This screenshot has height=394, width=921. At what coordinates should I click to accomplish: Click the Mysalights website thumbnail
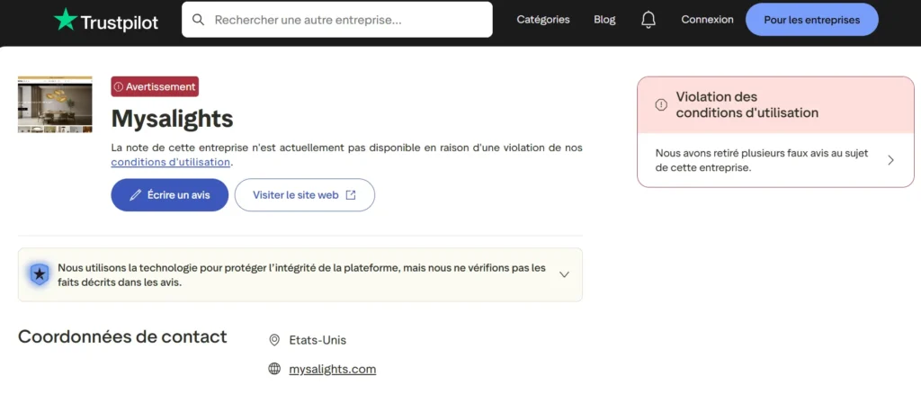tap(55, 104)
